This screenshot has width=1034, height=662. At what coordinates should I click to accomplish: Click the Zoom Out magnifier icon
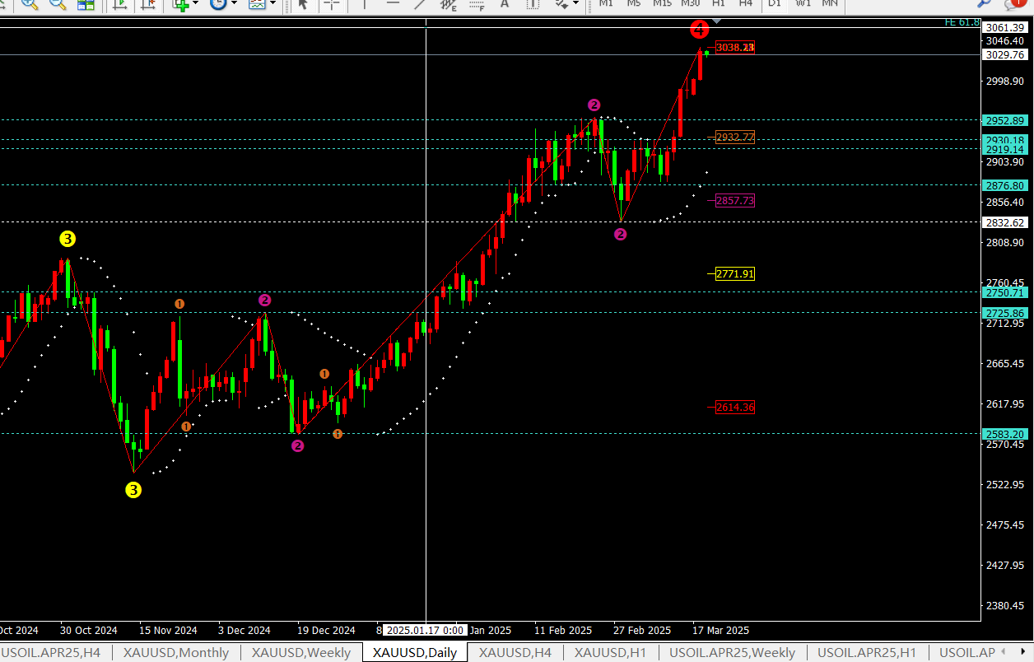point(58,4)
